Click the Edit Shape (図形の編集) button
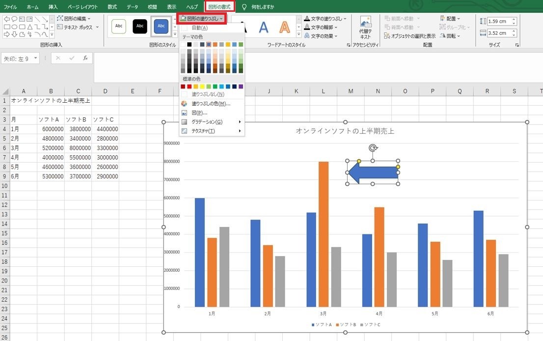Viewport: 543px width, 341px height. pyautogui.click(x=74, y=18)
